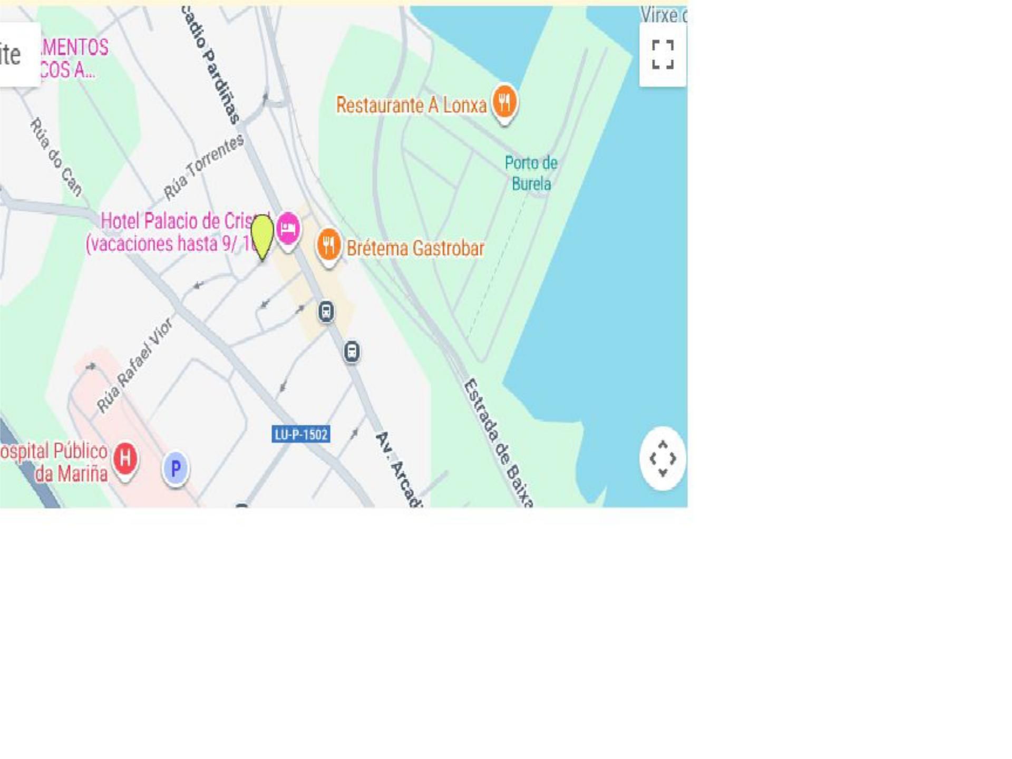Click the Brétema Gastrobar text label
The image size is (1012, 759).
click(415, 248)
